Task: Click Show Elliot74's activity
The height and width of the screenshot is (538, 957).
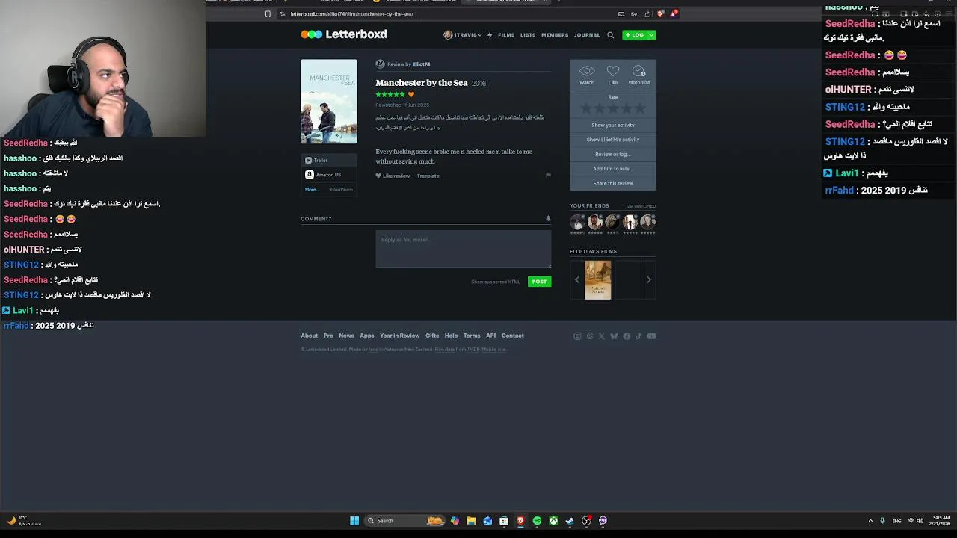Action: click(x=613, y=140)
